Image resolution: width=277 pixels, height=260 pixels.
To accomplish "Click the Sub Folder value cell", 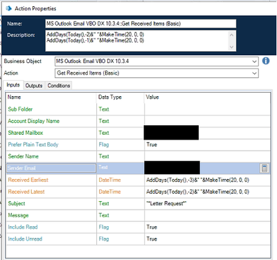I will [207, 109].
